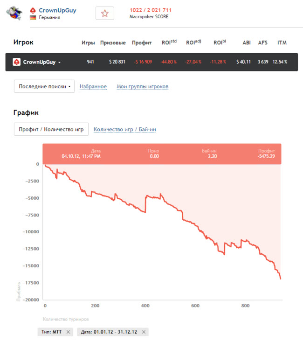Switch to the 'Количество игр / Бай-ин' tab
303x342 pixels.
coord(128,129)
